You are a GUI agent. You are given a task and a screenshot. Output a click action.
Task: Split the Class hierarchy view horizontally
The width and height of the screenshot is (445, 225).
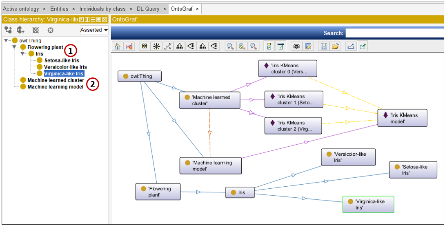93,19
